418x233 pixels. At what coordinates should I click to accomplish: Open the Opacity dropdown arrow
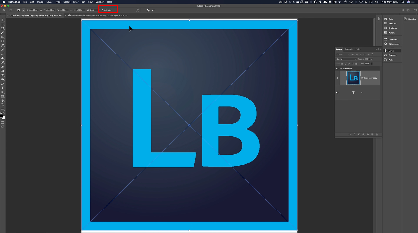coord(372,59)
